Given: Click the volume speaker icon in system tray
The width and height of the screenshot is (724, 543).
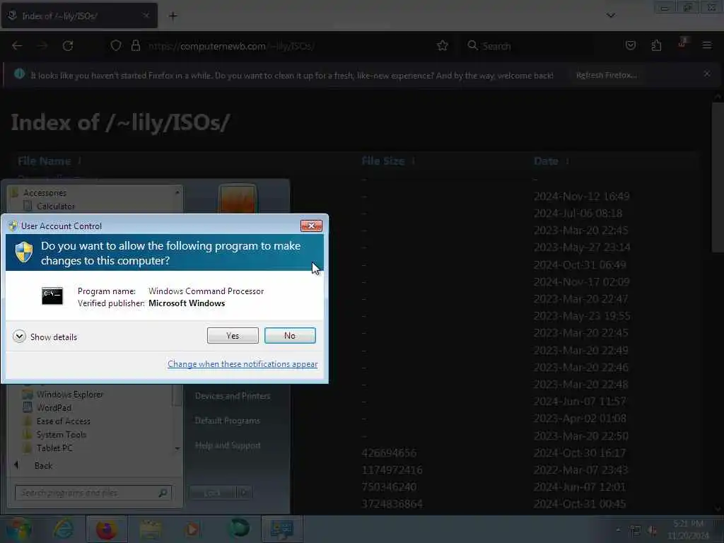Looking at the screenshot, I should click(653, 530).
